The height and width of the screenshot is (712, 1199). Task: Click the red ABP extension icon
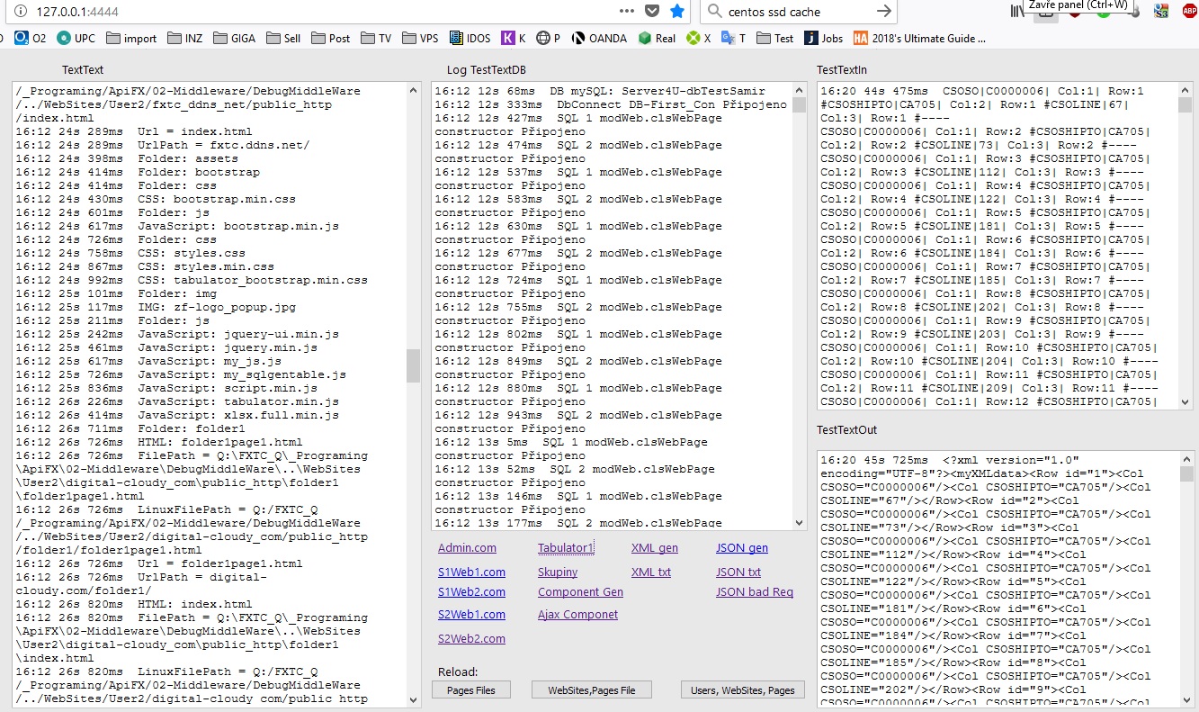(1189, 12)
